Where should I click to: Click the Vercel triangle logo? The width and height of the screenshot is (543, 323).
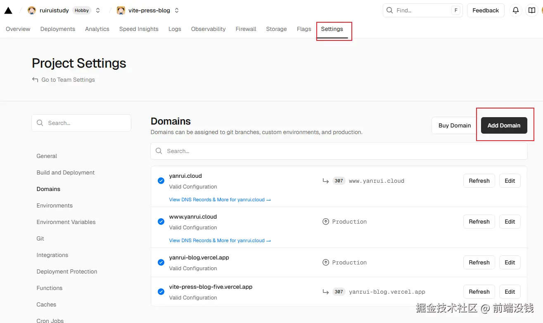pos(8,11)
